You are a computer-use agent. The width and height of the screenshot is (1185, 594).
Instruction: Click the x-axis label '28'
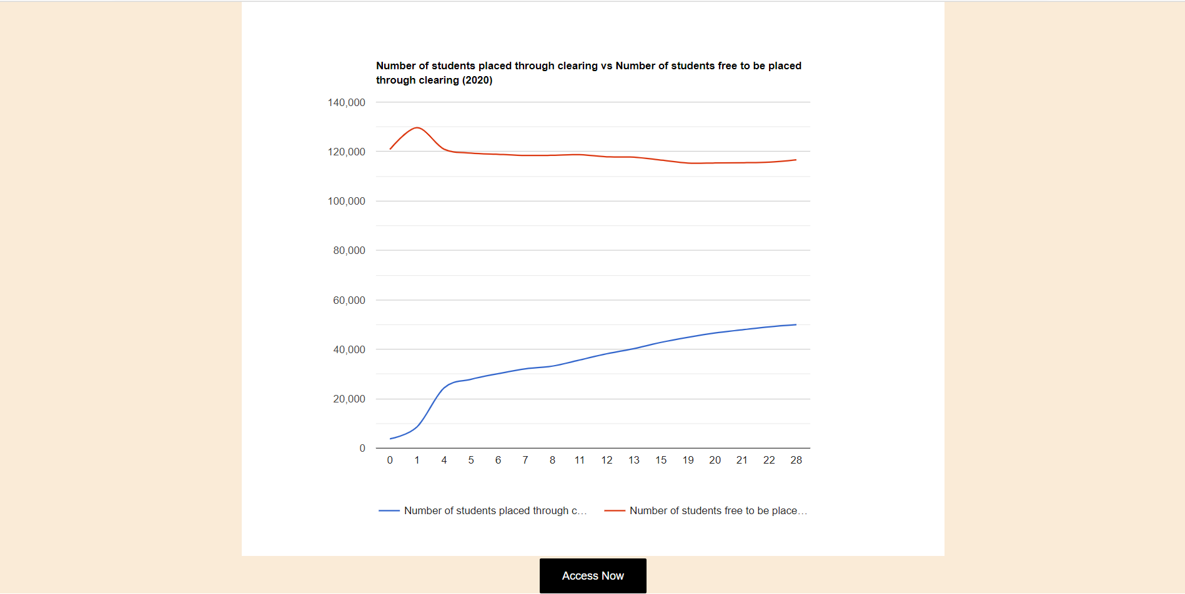click(x=796, y=460)
